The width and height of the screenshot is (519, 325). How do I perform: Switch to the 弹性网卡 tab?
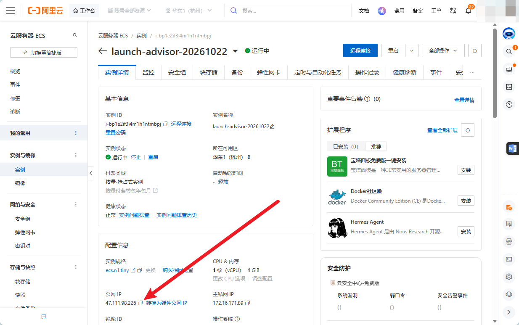point(269,72)
